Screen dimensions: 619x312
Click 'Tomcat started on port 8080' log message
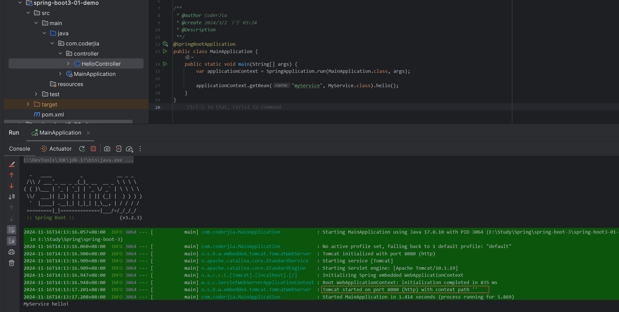(x=400, y=289)
